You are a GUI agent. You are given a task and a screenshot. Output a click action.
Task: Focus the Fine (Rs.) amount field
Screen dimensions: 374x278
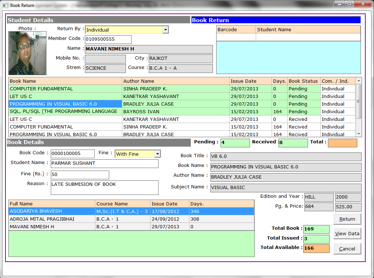click(80, 175)
